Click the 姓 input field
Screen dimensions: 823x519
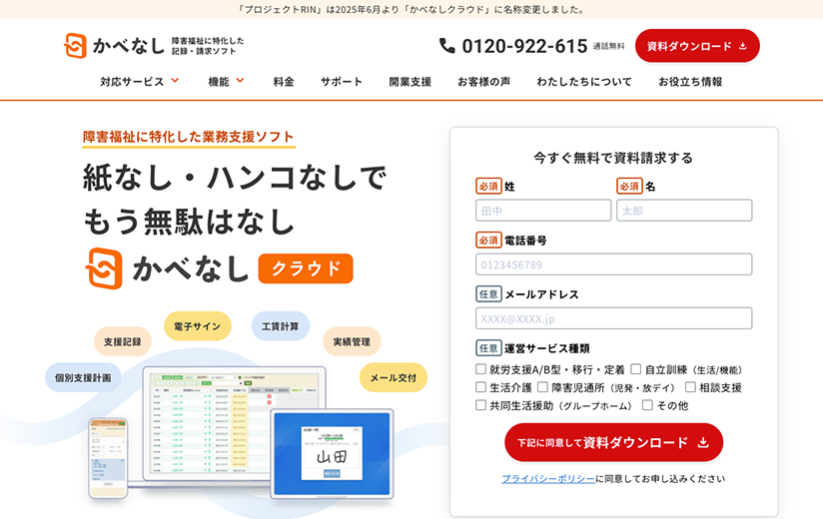click(543, 211)
